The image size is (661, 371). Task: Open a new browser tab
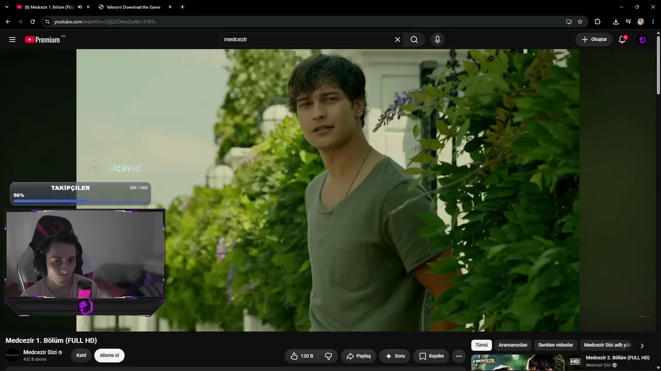182,7
